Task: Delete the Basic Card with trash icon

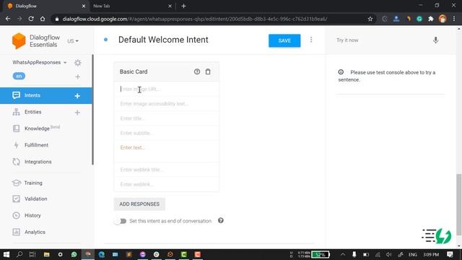Action: 208,71
